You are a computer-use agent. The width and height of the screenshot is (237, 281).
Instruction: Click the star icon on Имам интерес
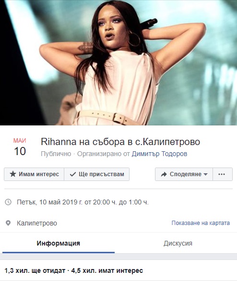13,174
